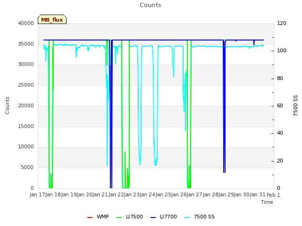Image resolution: width=302 pixels, height=226 pixels.
Task: Toggle the WMP series in legend
Action: (x=98, y=217)
